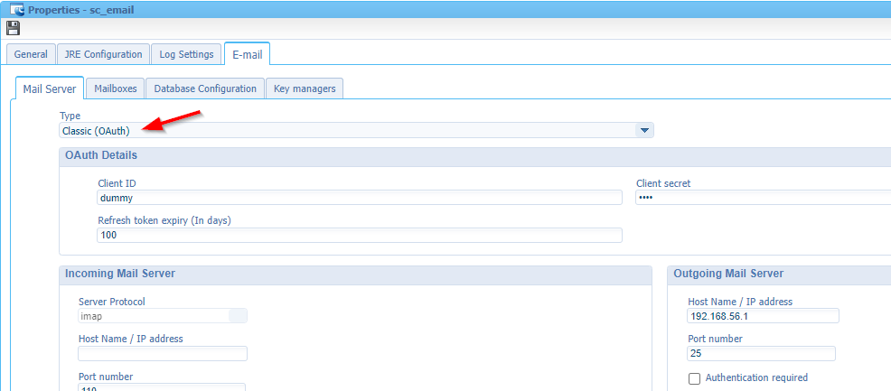Switch to the General tab
The image size is (891, 391).
[31, 54]
